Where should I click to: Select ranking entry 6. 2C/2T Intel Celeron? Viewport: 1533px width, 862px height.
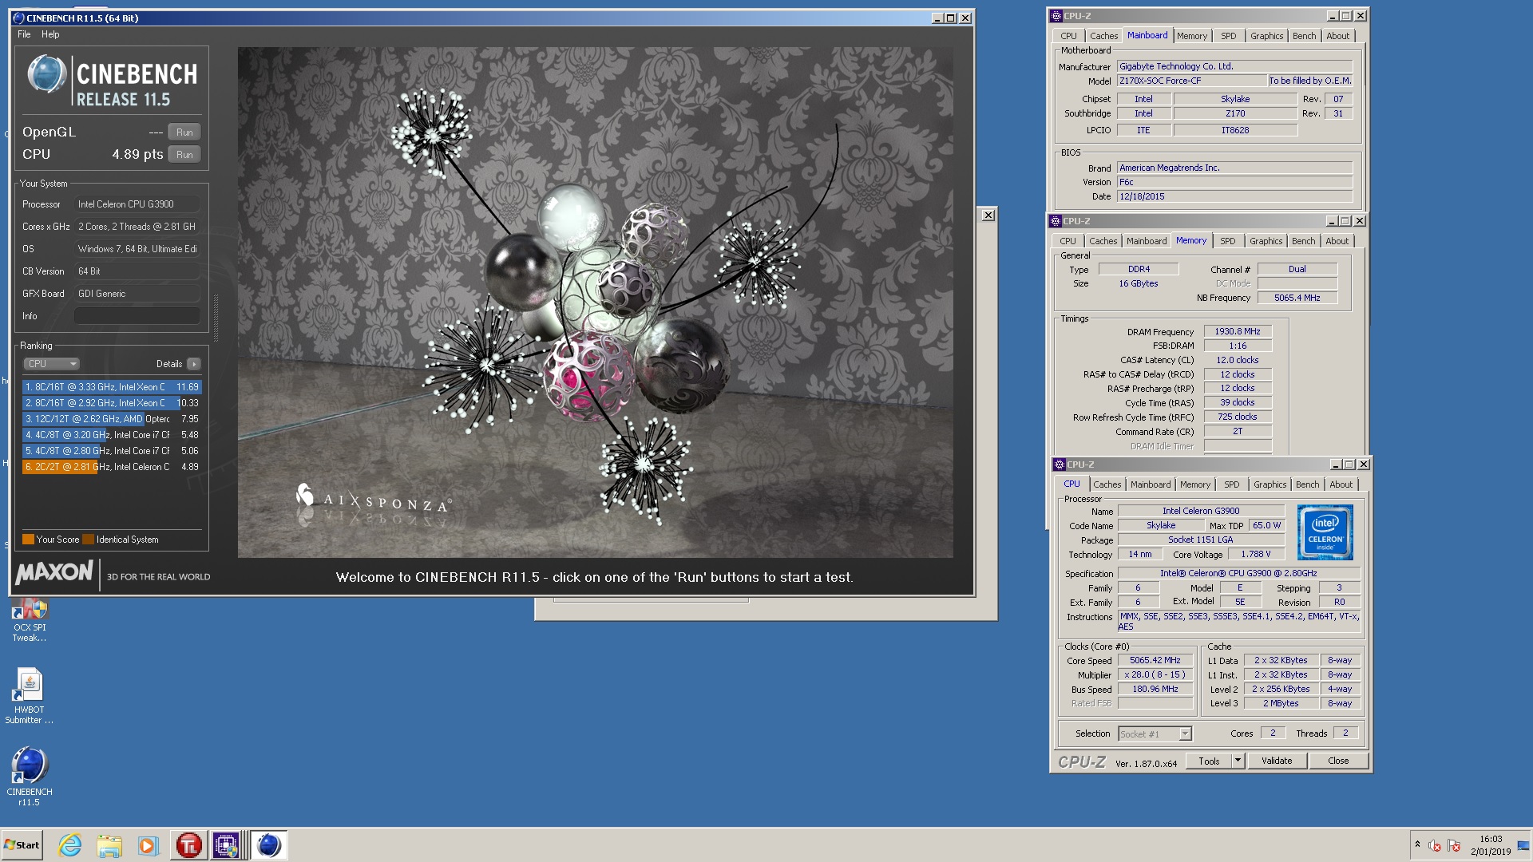[x=112, y=467]
